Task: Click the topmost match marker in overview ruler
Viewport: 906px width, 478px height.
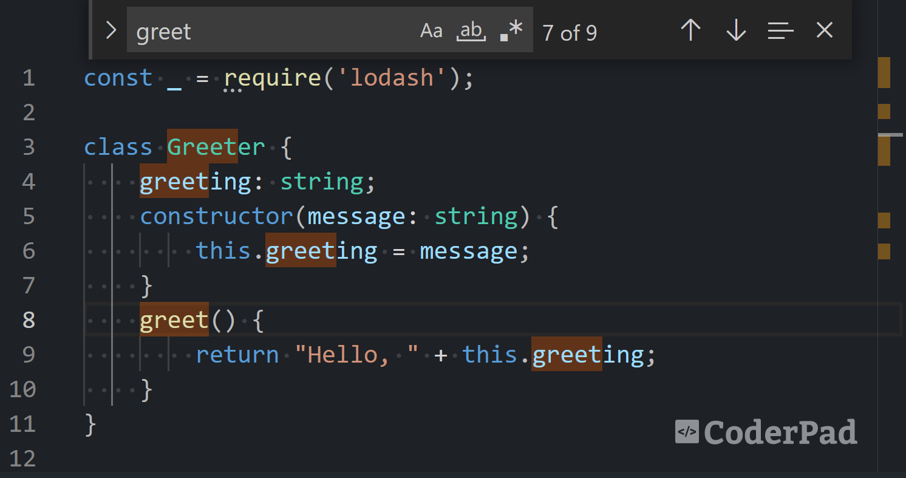Action: click(x=884, y=72)
